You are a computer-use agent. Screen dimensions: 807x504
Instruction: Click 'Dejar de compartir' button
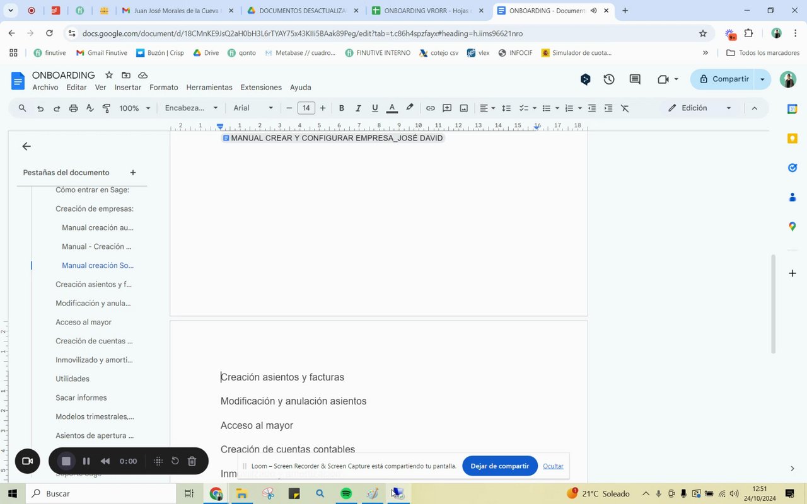click(500, 466)
